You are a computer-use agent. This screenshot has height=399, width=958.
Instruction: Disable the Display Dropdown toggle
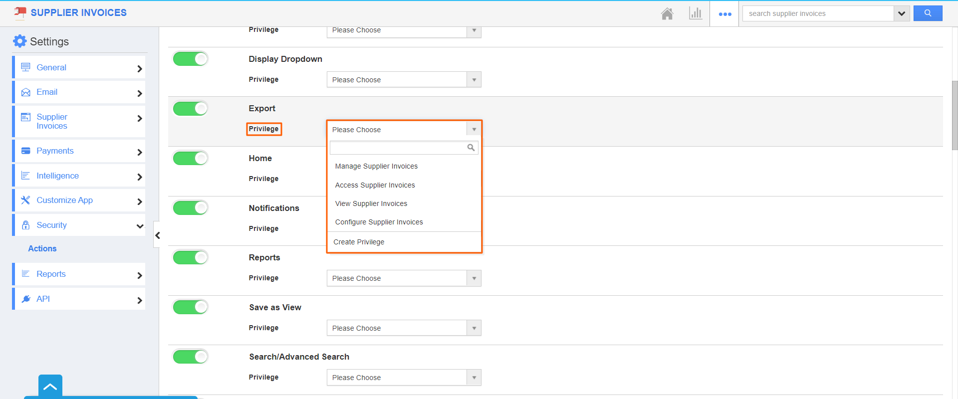point(190,59)
